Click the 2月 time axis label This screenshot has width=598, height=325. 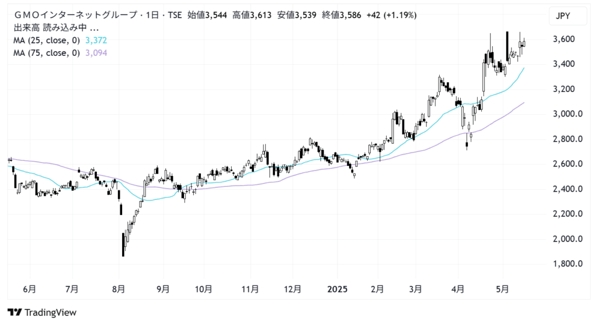coord(377,289)
